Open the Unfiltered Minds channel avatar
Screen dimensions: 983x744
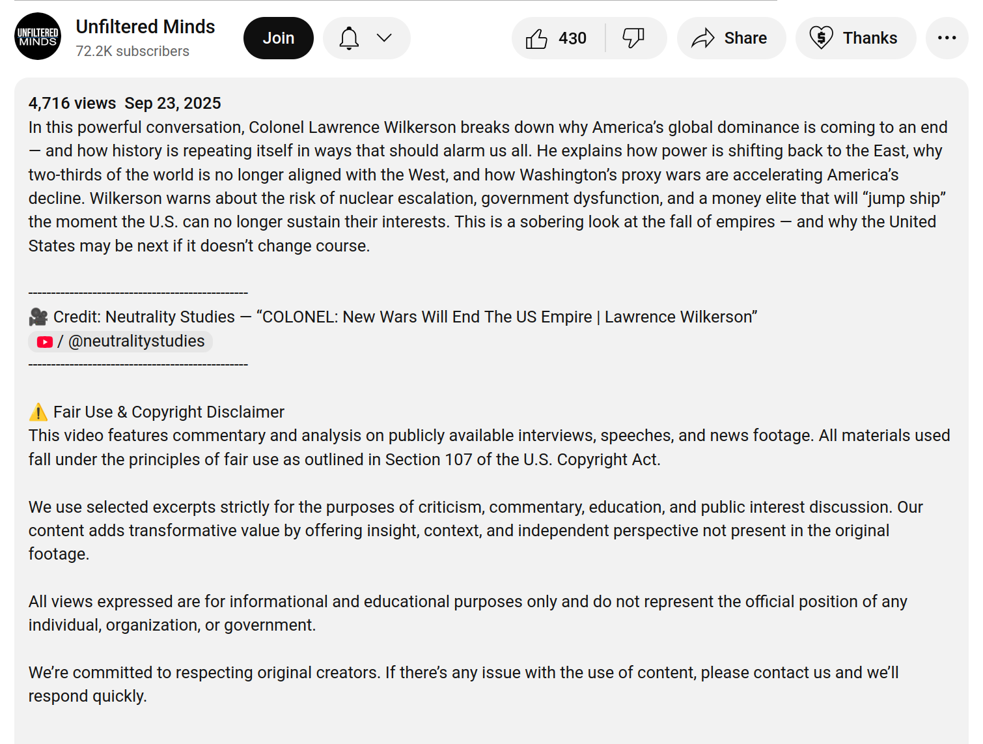pos(38,36)
